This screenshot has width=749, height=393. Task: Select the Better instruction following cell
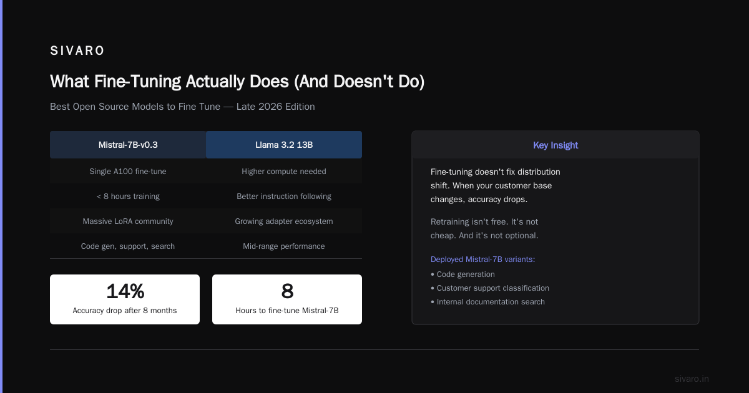[284, 196]
